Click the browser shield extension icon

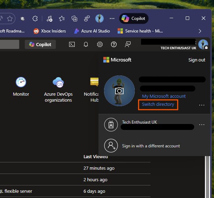tap(23, 19)
